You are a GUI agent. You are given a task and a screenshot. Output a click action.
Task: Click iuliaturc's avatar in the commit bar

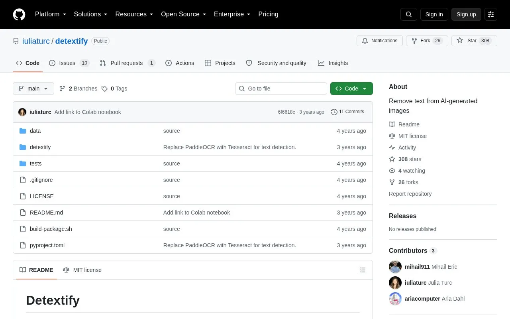tap(22, 112)
